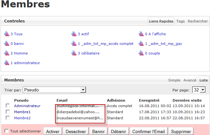This screenshot has height=135, width=210.
Task: Switch to the Simple view tab
Action: click(x=174, y=80)
